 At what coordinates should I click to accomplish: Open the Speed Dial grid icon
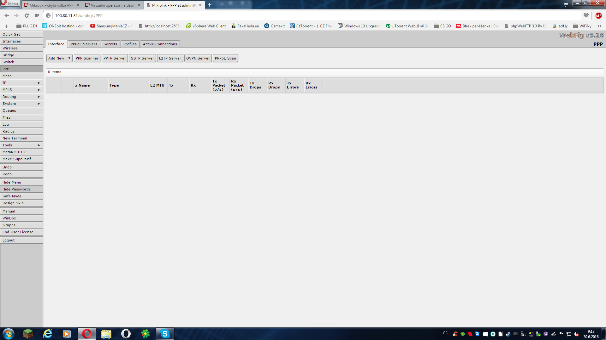coord(37,15)
